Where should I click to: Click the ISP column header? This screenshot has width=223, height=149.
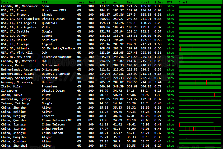44,2
